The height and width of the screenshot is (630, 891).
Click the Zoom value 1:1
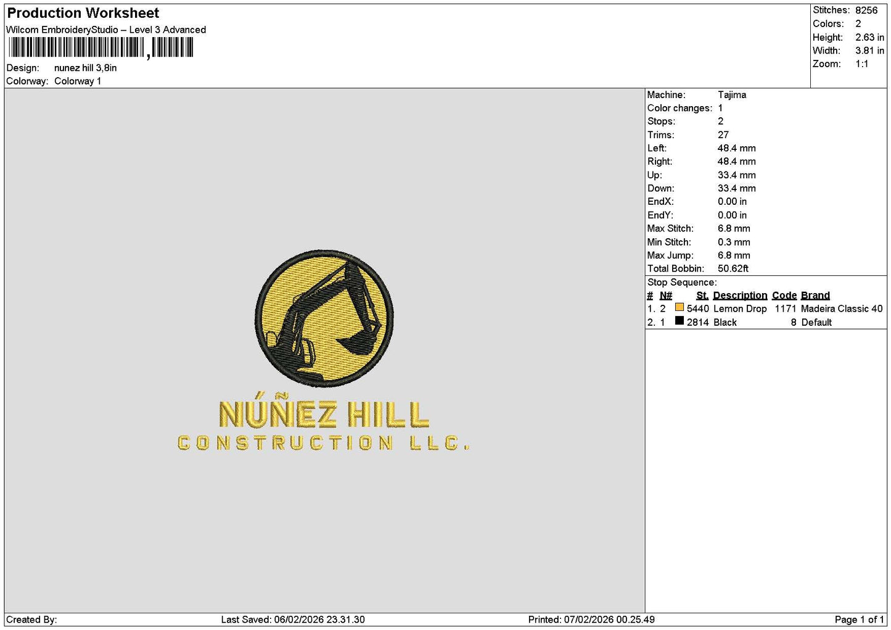click(861, 64)
